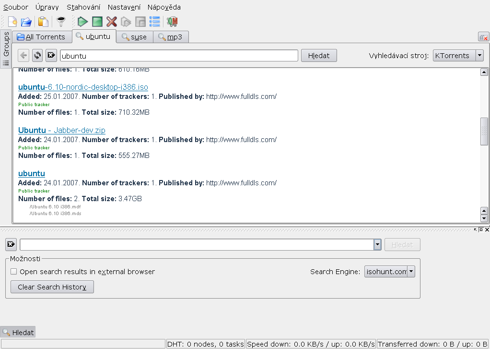The image size is (490, 349).
Task: Open the Queue Manager QM icon
Action: [172, 22]
